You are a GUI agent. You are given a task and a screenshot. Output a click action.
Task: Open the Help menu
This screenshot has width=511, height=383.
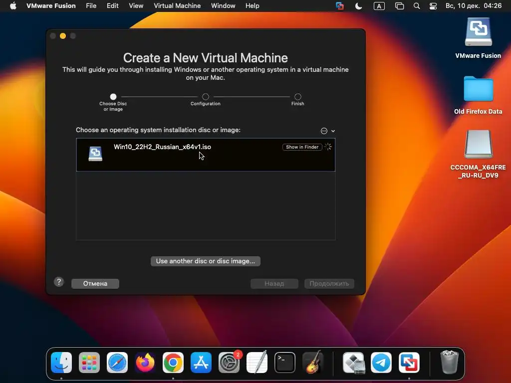click(x=252, y=6)
